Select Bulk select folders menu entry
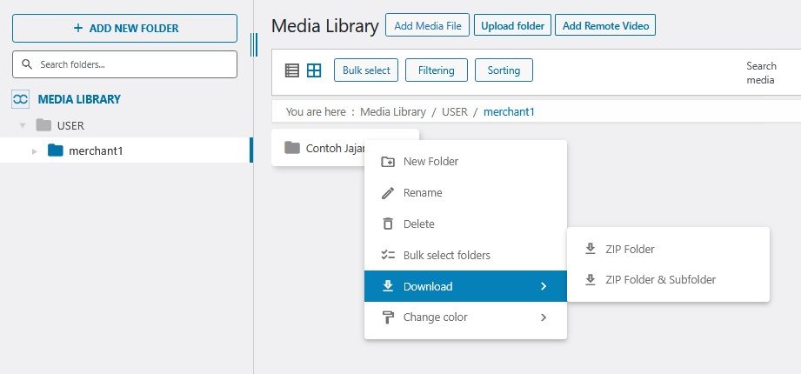 446,256
